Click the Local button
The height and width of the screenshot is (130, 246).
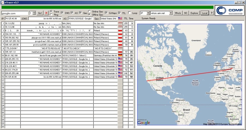(x=204, y=13)
